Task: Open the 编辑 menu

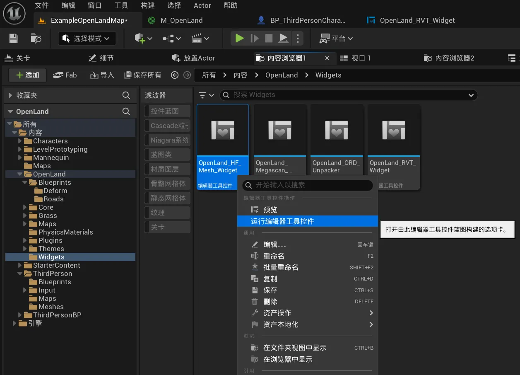Action: click(68, 5)
